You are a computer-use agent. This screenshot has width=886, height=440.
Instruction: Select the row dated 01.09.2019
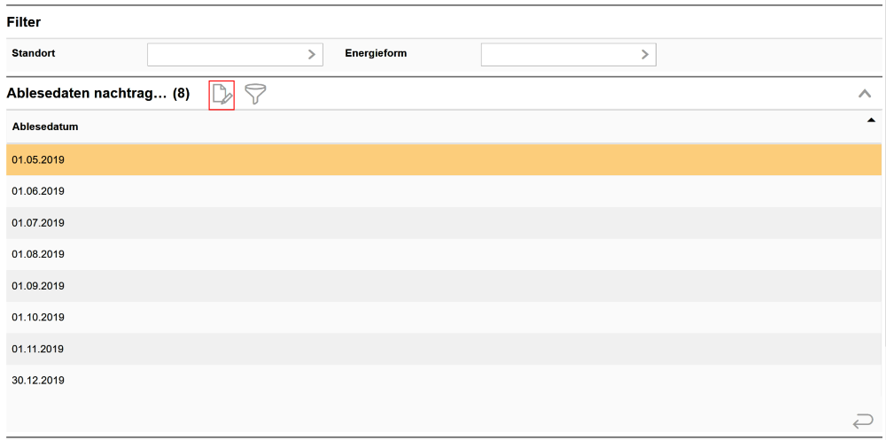click(x=38, y=286)
